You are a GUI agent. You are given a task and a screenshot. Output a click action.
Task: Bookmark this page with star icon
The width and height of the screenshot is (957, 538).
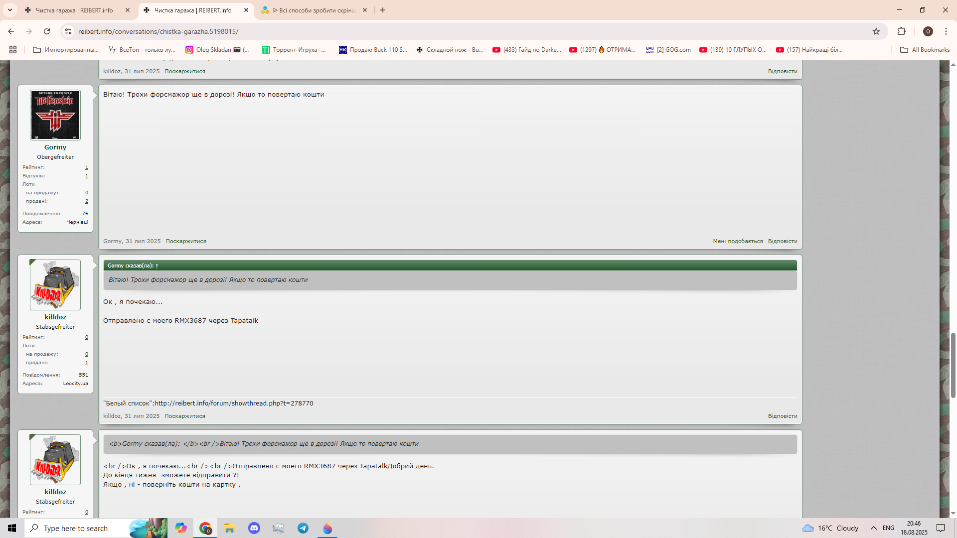click(876, 31)
